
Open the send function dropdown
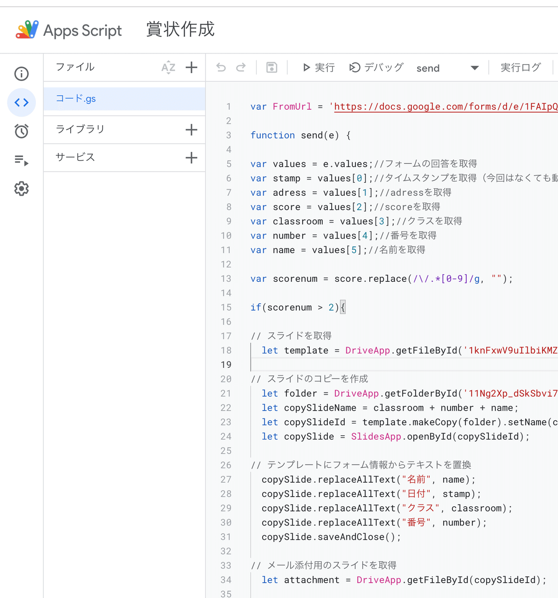click(x=447, y=68)
